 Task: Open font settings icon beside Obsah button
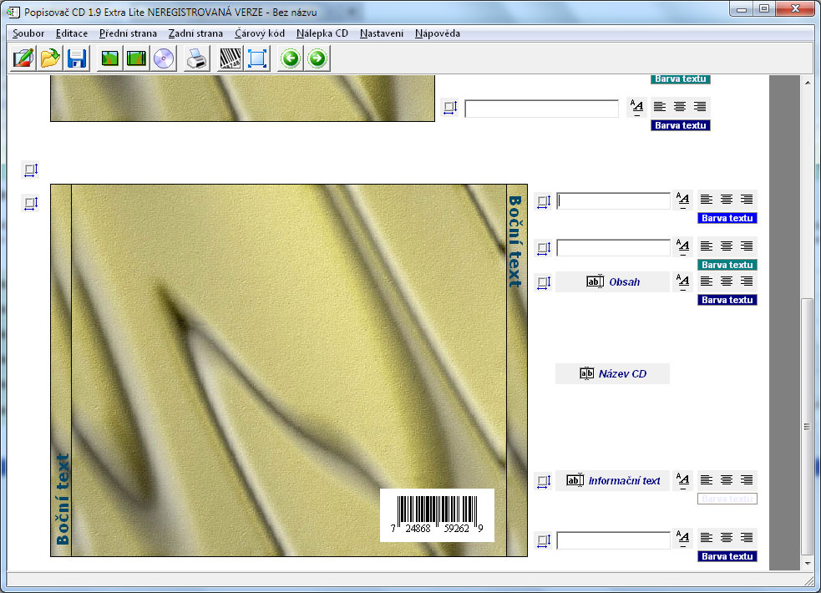pyautogui.click(x=683, y=282)
